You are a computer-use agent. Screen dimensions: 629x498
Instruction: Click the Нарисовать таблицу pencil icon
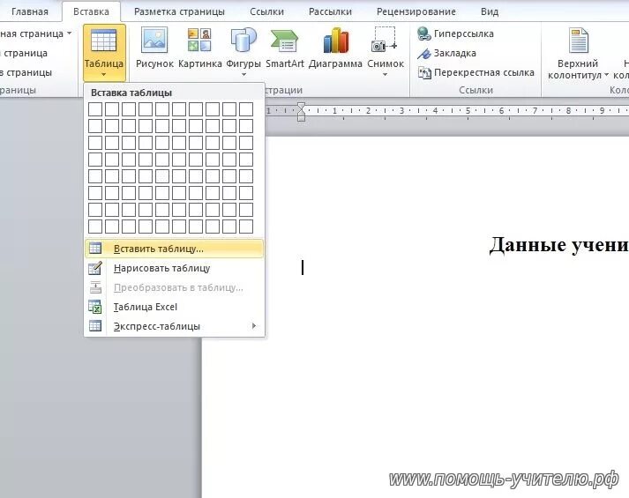[x=95, y=268]
